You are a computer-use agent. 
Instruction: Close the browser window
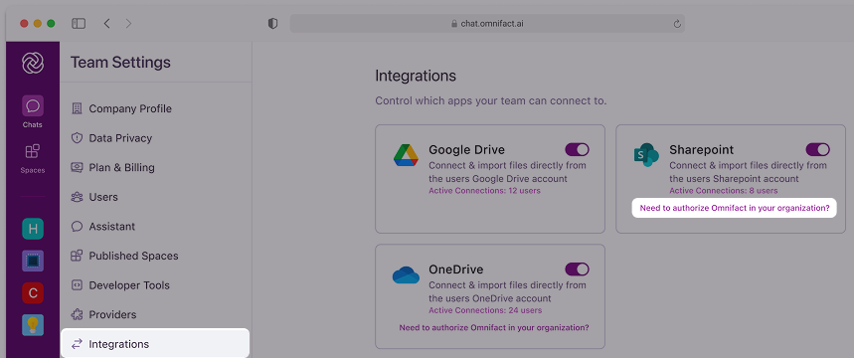click(x=24, y=24)
